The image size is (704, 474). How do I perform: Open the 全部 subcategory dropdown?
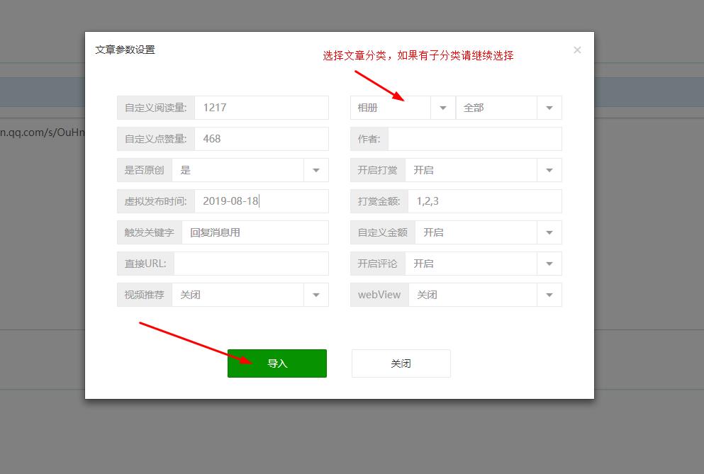509,108
